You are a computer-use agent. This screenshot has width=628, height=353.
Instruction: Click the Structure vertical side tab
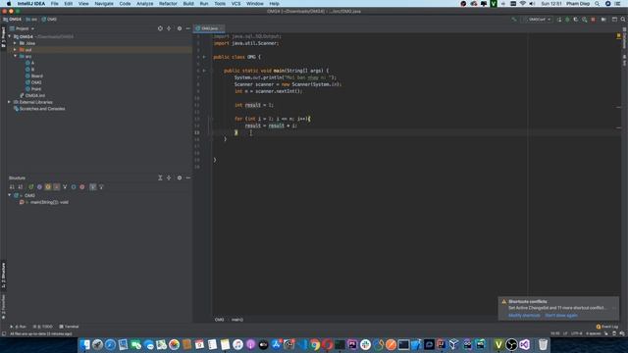4,276
